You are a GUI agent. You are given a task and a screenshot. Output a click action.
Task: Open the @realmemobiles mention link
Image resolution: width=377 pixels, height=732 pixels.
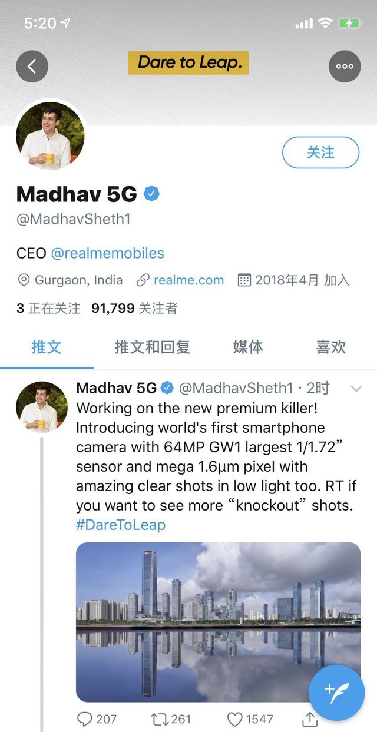tap(107, 253)
